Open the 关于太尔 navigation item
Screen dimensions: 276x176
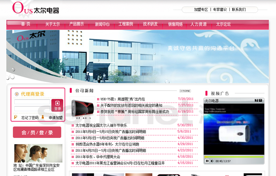coord(52,24)
